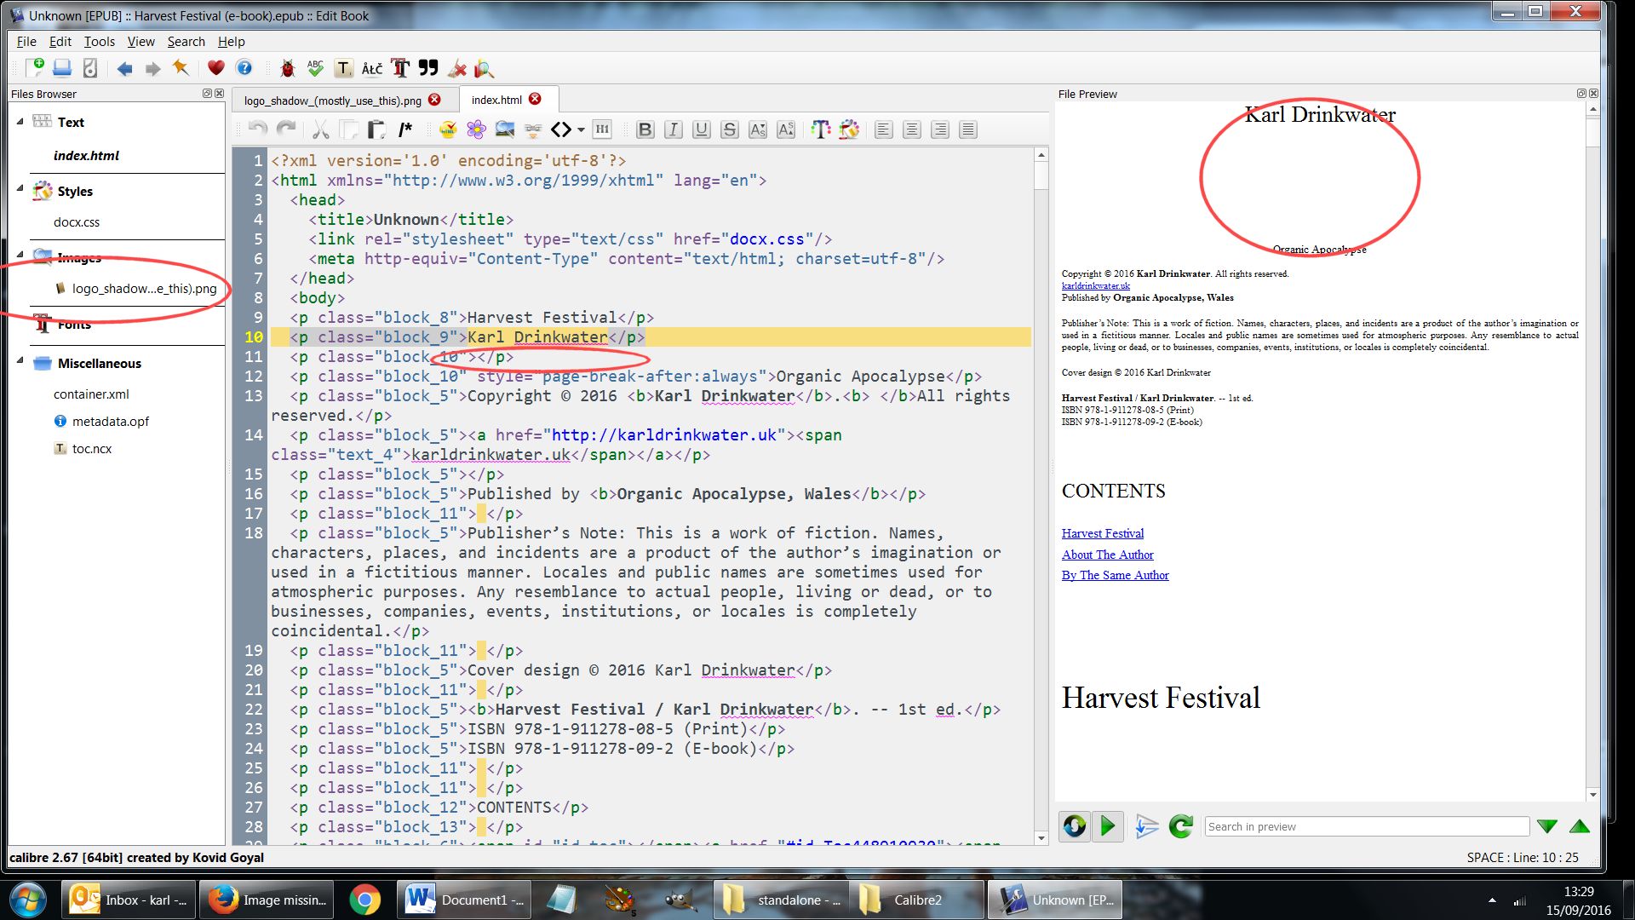Switch to logo_shadow png tab
This screenshot has height=920, width=1635.
click(x=333, y=101)
